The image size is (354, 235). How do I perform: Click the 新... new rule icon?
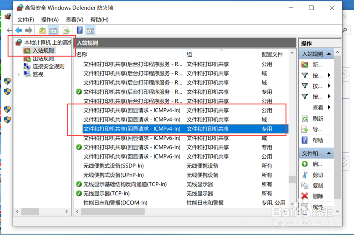click(x=304, y=65)
